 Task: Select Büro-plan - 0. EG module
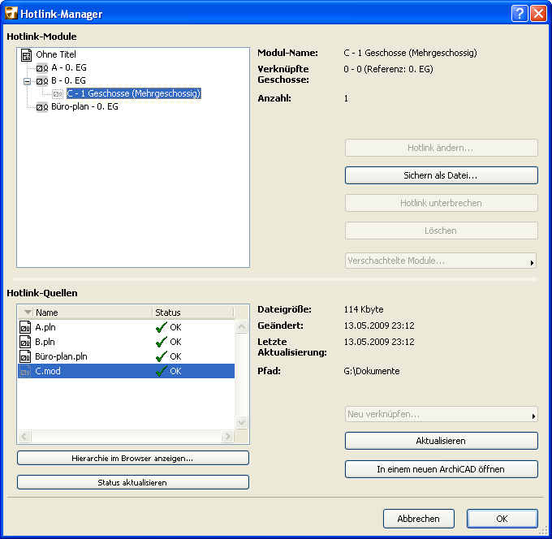85,106
